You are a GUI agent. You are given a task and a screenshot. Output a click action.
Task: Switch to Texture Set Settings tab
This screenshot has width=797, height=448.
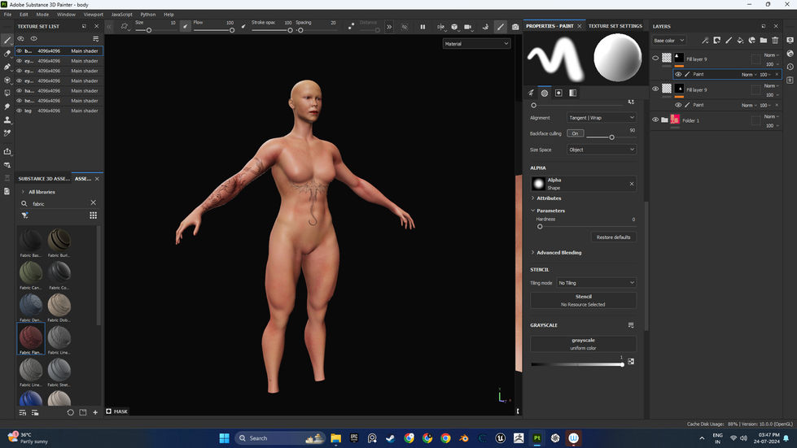[x=615, y=26]
